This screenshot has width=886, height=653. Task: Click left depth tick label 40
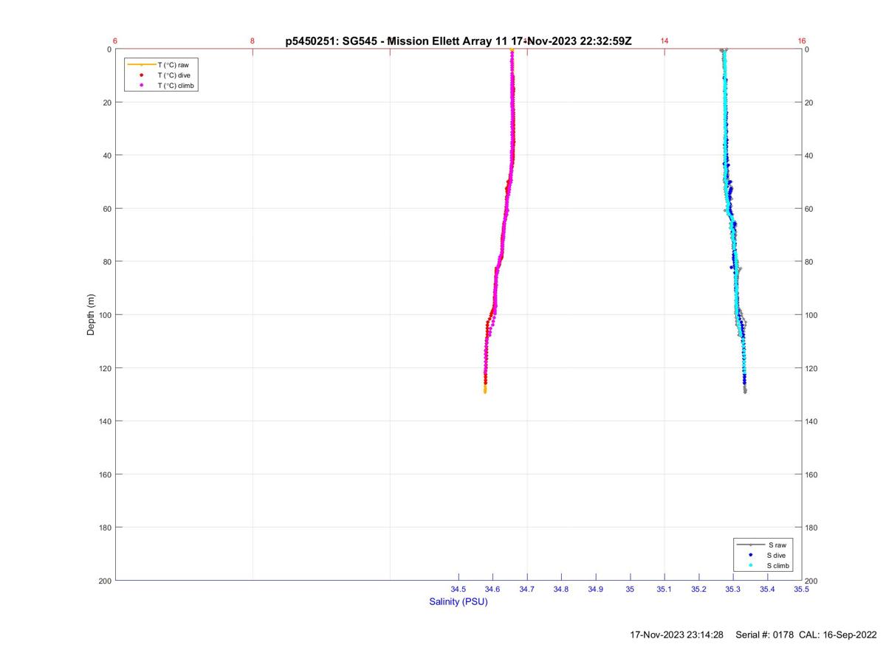[106, 156]
